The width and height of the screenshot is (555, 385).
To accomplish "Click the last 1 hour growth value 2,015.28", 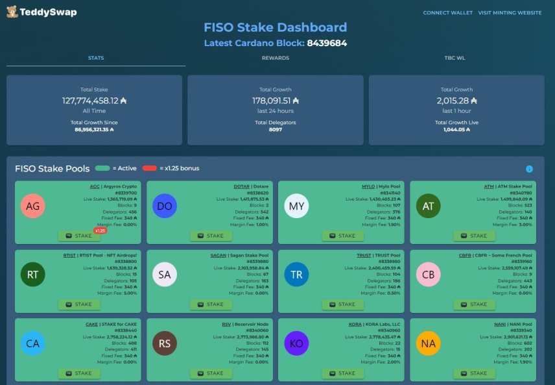I will click(x=456, y=101).
